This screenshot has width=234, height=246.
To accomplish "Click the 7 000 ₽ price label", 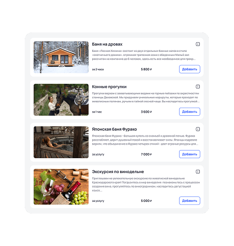I will pos(146,155).
